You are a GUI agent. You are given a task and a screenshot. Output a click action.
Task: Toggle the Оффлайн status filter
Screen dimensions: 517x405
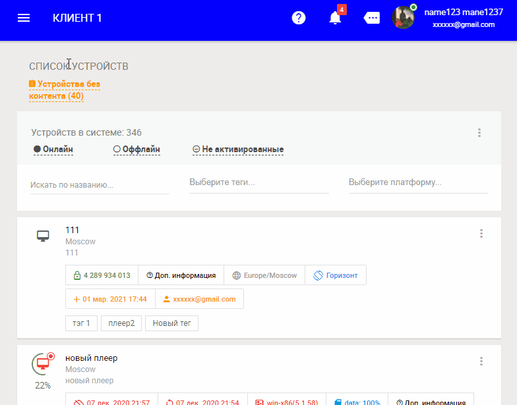(137, 149)
